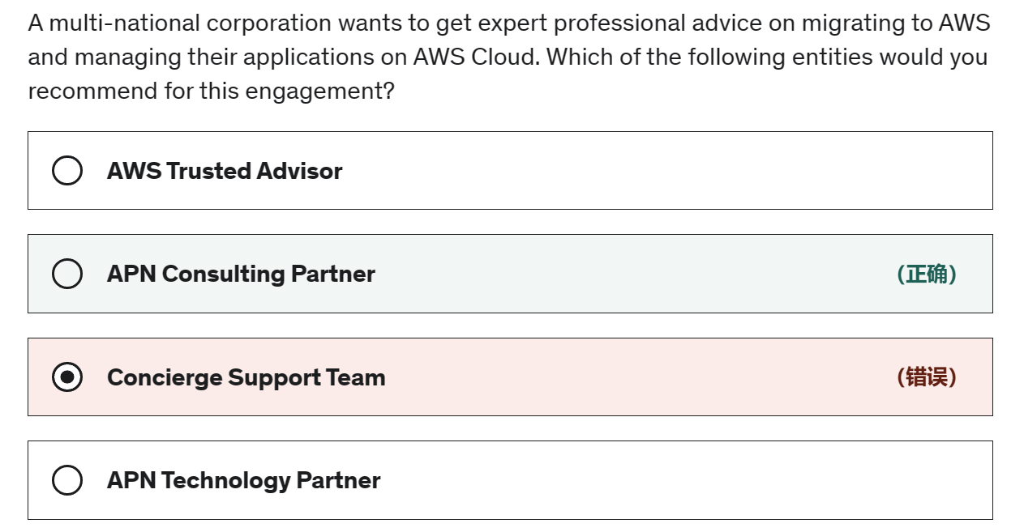Viewport: 1024px width, 532px height.
Task: Click the "Concierge Support Team" answer label
Action: pyautogui.click(x=246, y=377)
